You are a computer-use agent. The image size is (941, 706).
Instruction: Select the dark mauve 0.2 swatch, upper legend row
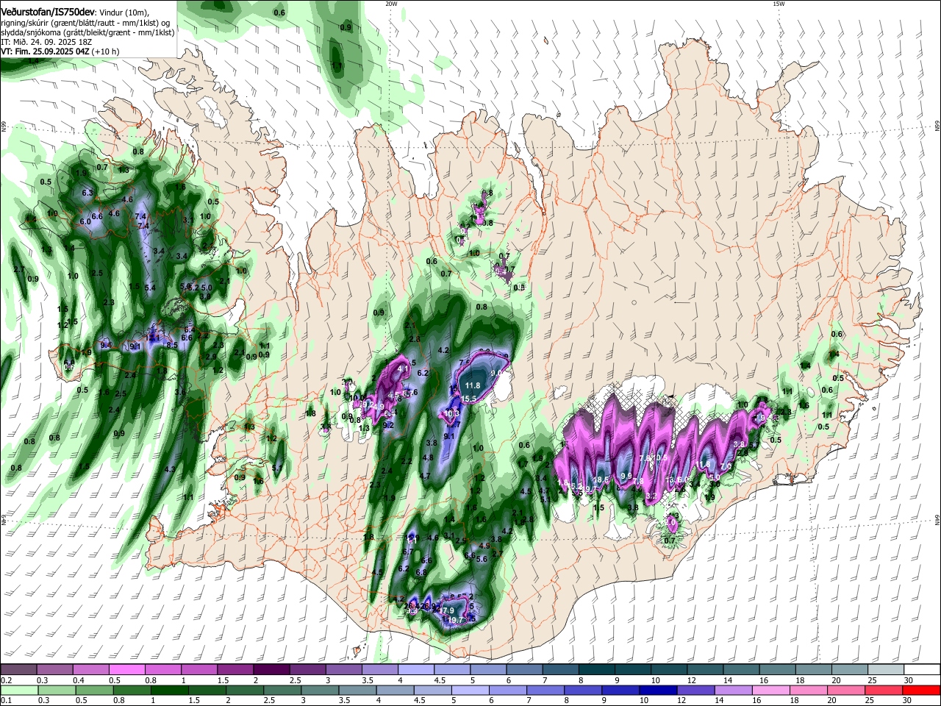[x=18, y=670]
